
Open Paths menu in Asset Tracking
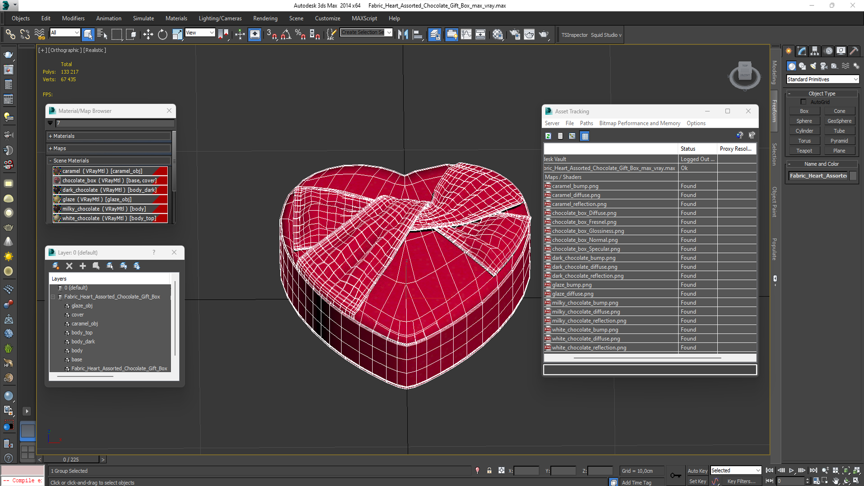point(586,123)
